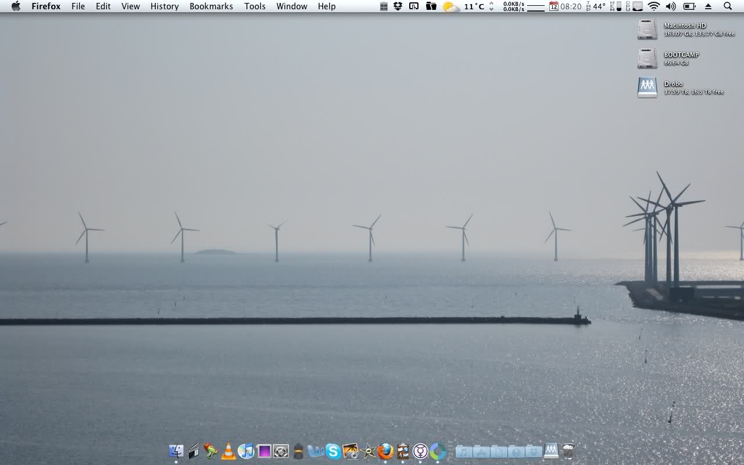The height and width of the screenshot is (465, 744).
Task: Select the Drobo drive on desktop
Action: click(648, 87)
